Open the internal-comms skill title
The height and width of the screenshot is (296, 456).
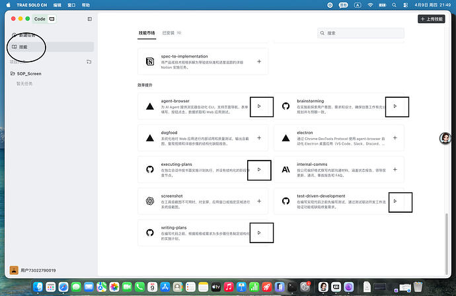pyautogui.click(x=312, y=165)
